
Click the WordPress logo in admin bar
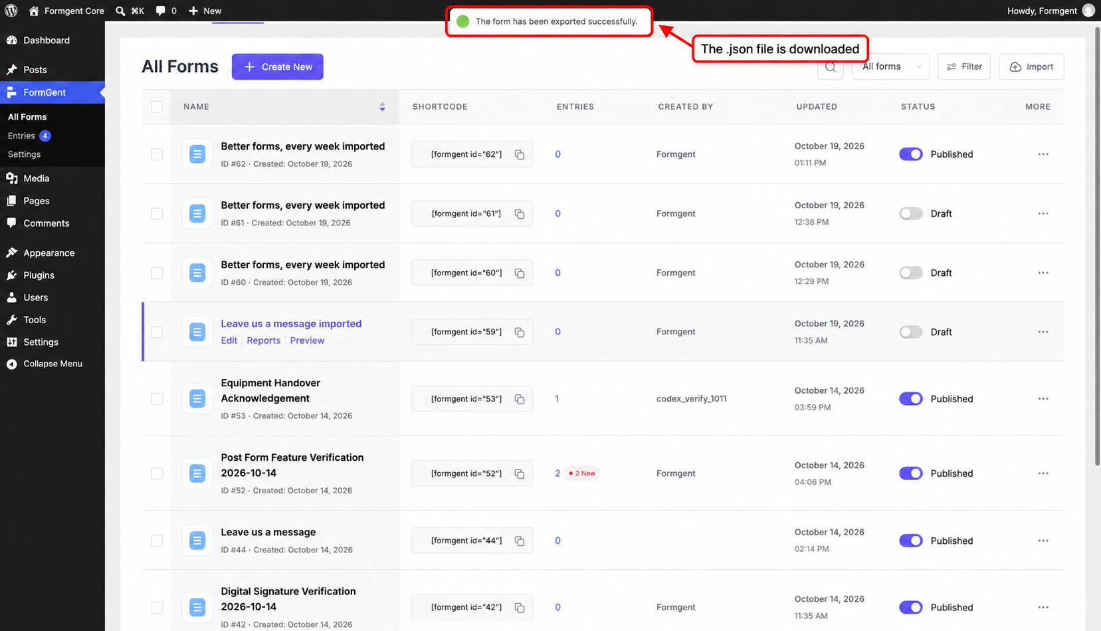11,11
